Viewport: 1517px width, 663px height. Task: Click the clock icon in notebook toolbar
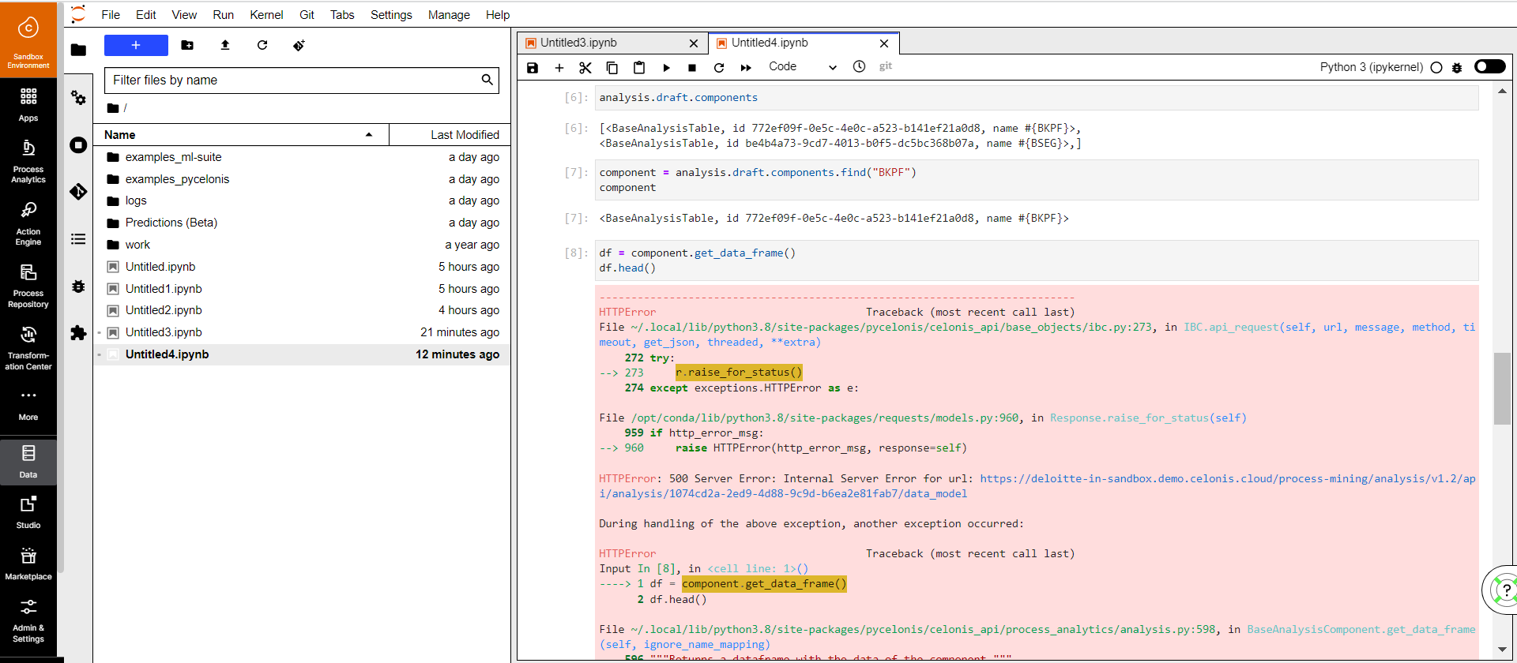pyautogui.click(x=860, y=67)
